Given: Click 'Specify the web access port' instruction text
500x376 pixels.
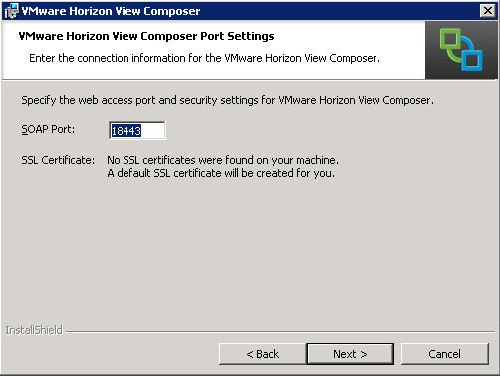Looking at the screenshot, I should 227,100.
